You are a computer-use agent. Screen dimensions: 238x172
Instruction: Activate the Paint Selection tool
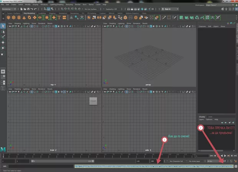pos(3,37)
